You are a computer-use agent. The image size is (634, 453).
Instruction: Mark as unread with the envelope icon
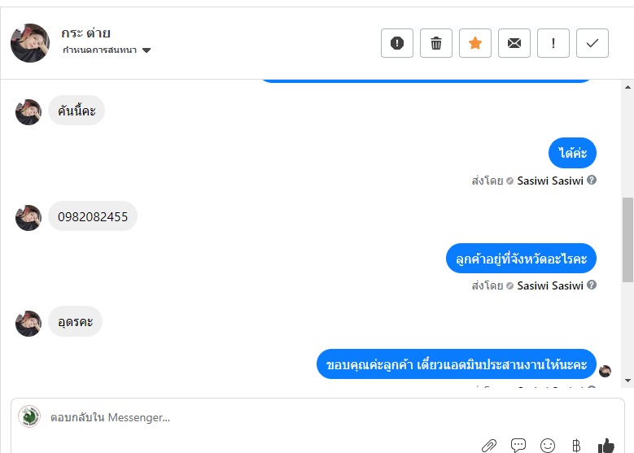coord(514,43)
